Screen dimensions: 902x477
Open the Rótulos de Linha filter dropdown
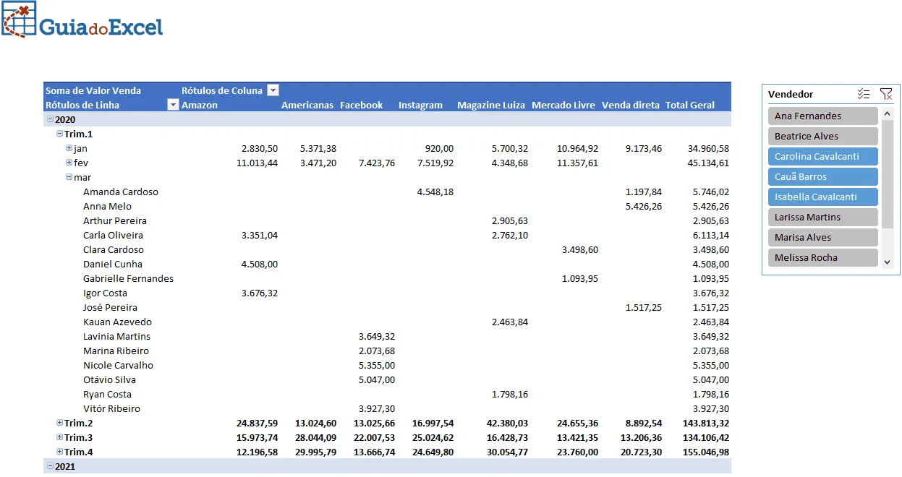[173, 105]
